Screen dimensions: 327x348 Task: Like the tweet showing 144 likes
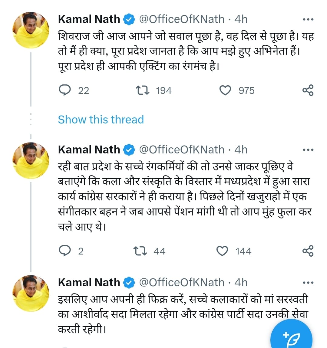pos(223,251)
